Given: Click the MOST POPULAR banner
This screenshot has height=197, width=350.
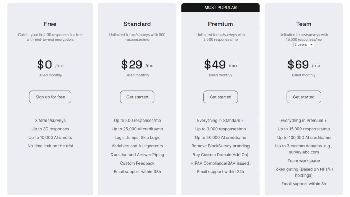Looking at the screenshot, I should 220,8.
